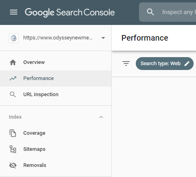Click the Search type: Web chip

point(165,64)
